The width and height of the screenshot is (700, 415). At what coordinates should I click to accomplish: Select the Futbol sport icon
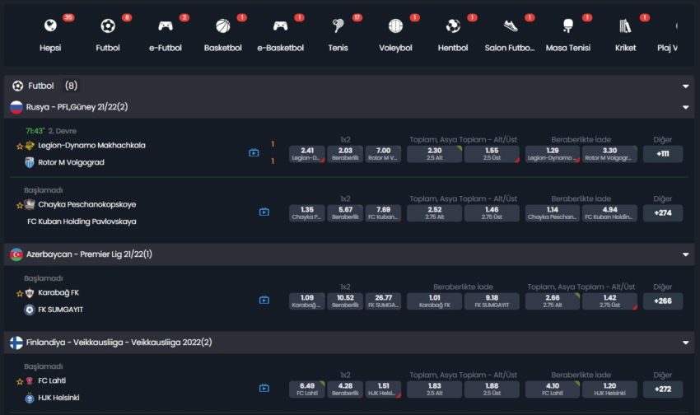[x=108, y=26]
